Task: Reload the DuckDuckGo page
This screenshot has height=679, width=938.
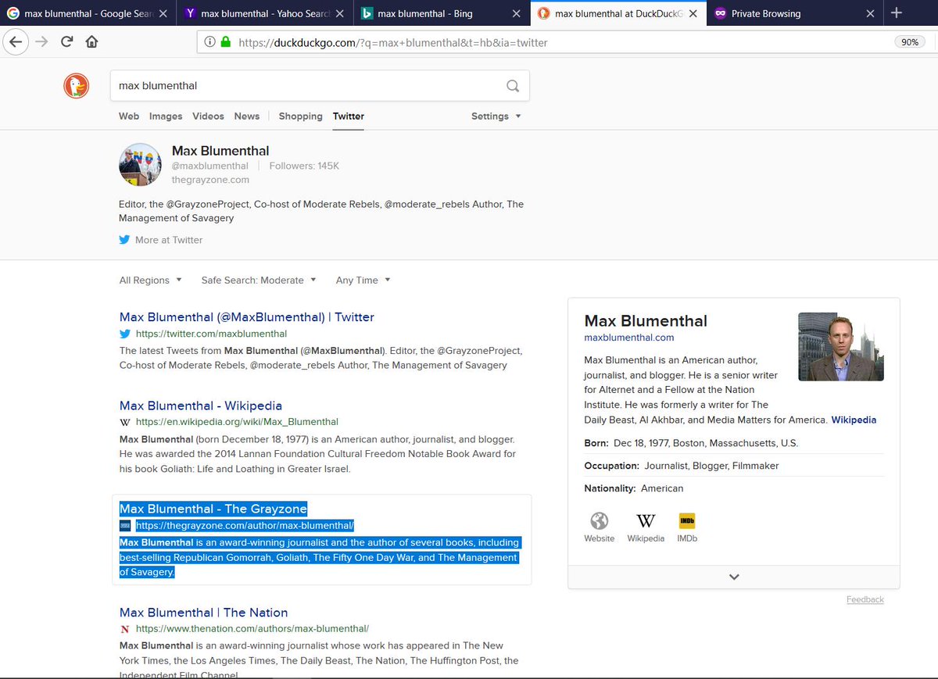Action: 67,42
